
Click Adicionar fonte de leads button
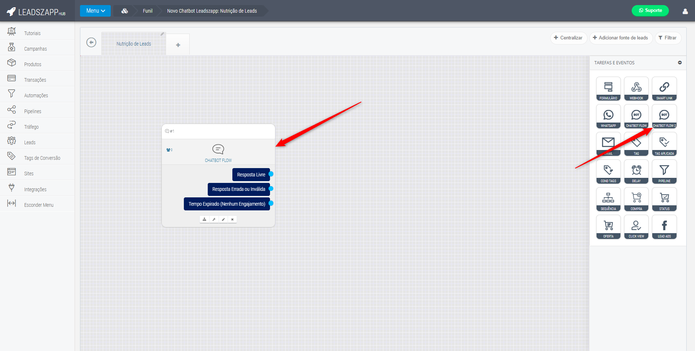click(620, 38)
